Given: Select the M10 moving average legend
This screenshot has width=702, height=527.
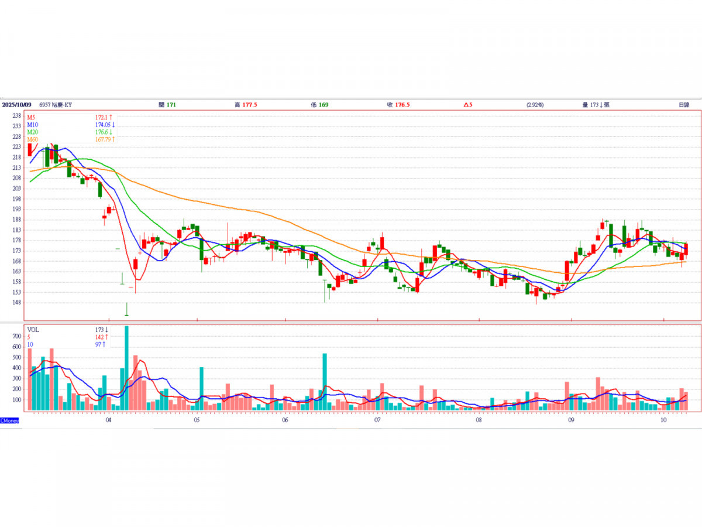Looking at the screenshot, I should (32, 125).
